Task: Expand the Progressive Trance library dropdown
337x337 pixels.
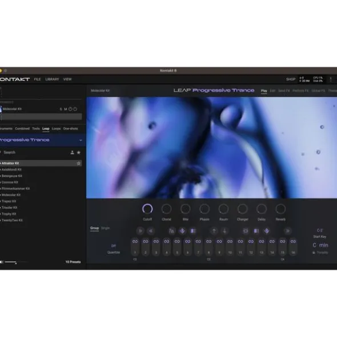Action: [x=81, y=140]
